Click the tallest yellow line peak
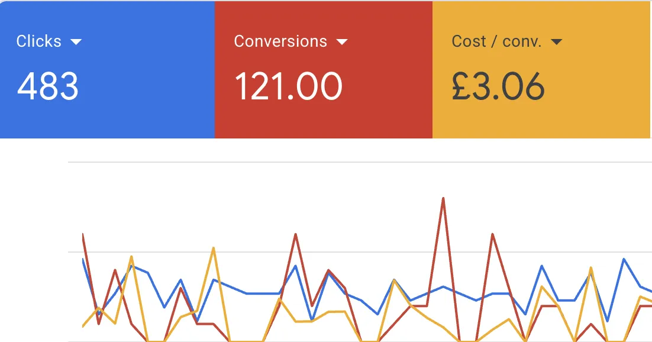This screenshot has width=652, height=342. click(x=214, y=248)
